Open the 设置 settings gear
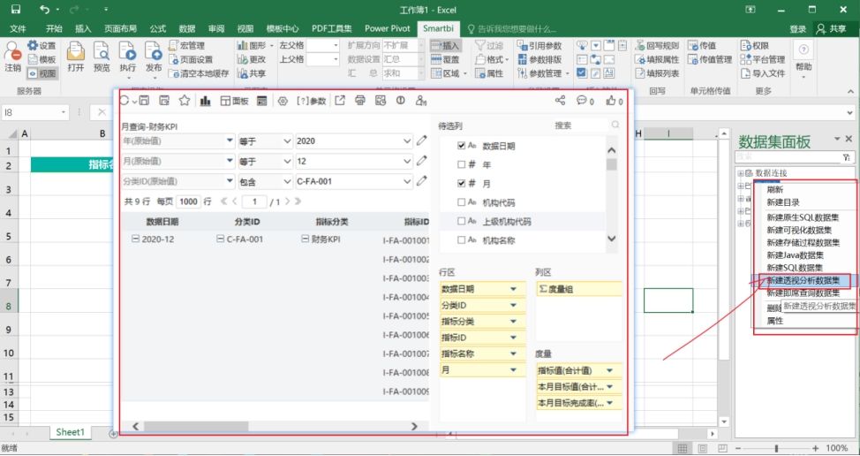Screen dimensions: 860x456 [x=41, y=46]
